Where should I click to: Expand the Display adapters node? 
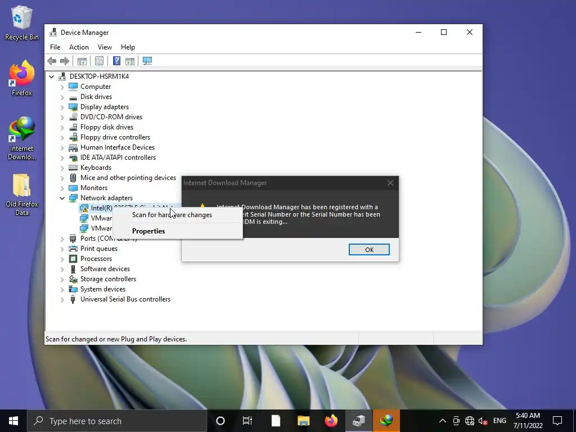point(62,107)
